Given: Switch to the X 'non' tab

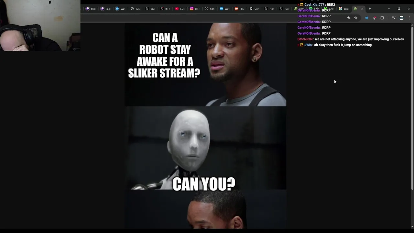Looking at the screenshot, I should (x=210, y=9).
